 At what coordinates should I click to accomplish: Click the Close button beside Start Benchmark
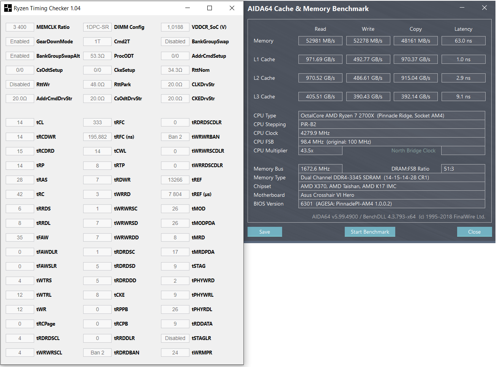point(474,232)
